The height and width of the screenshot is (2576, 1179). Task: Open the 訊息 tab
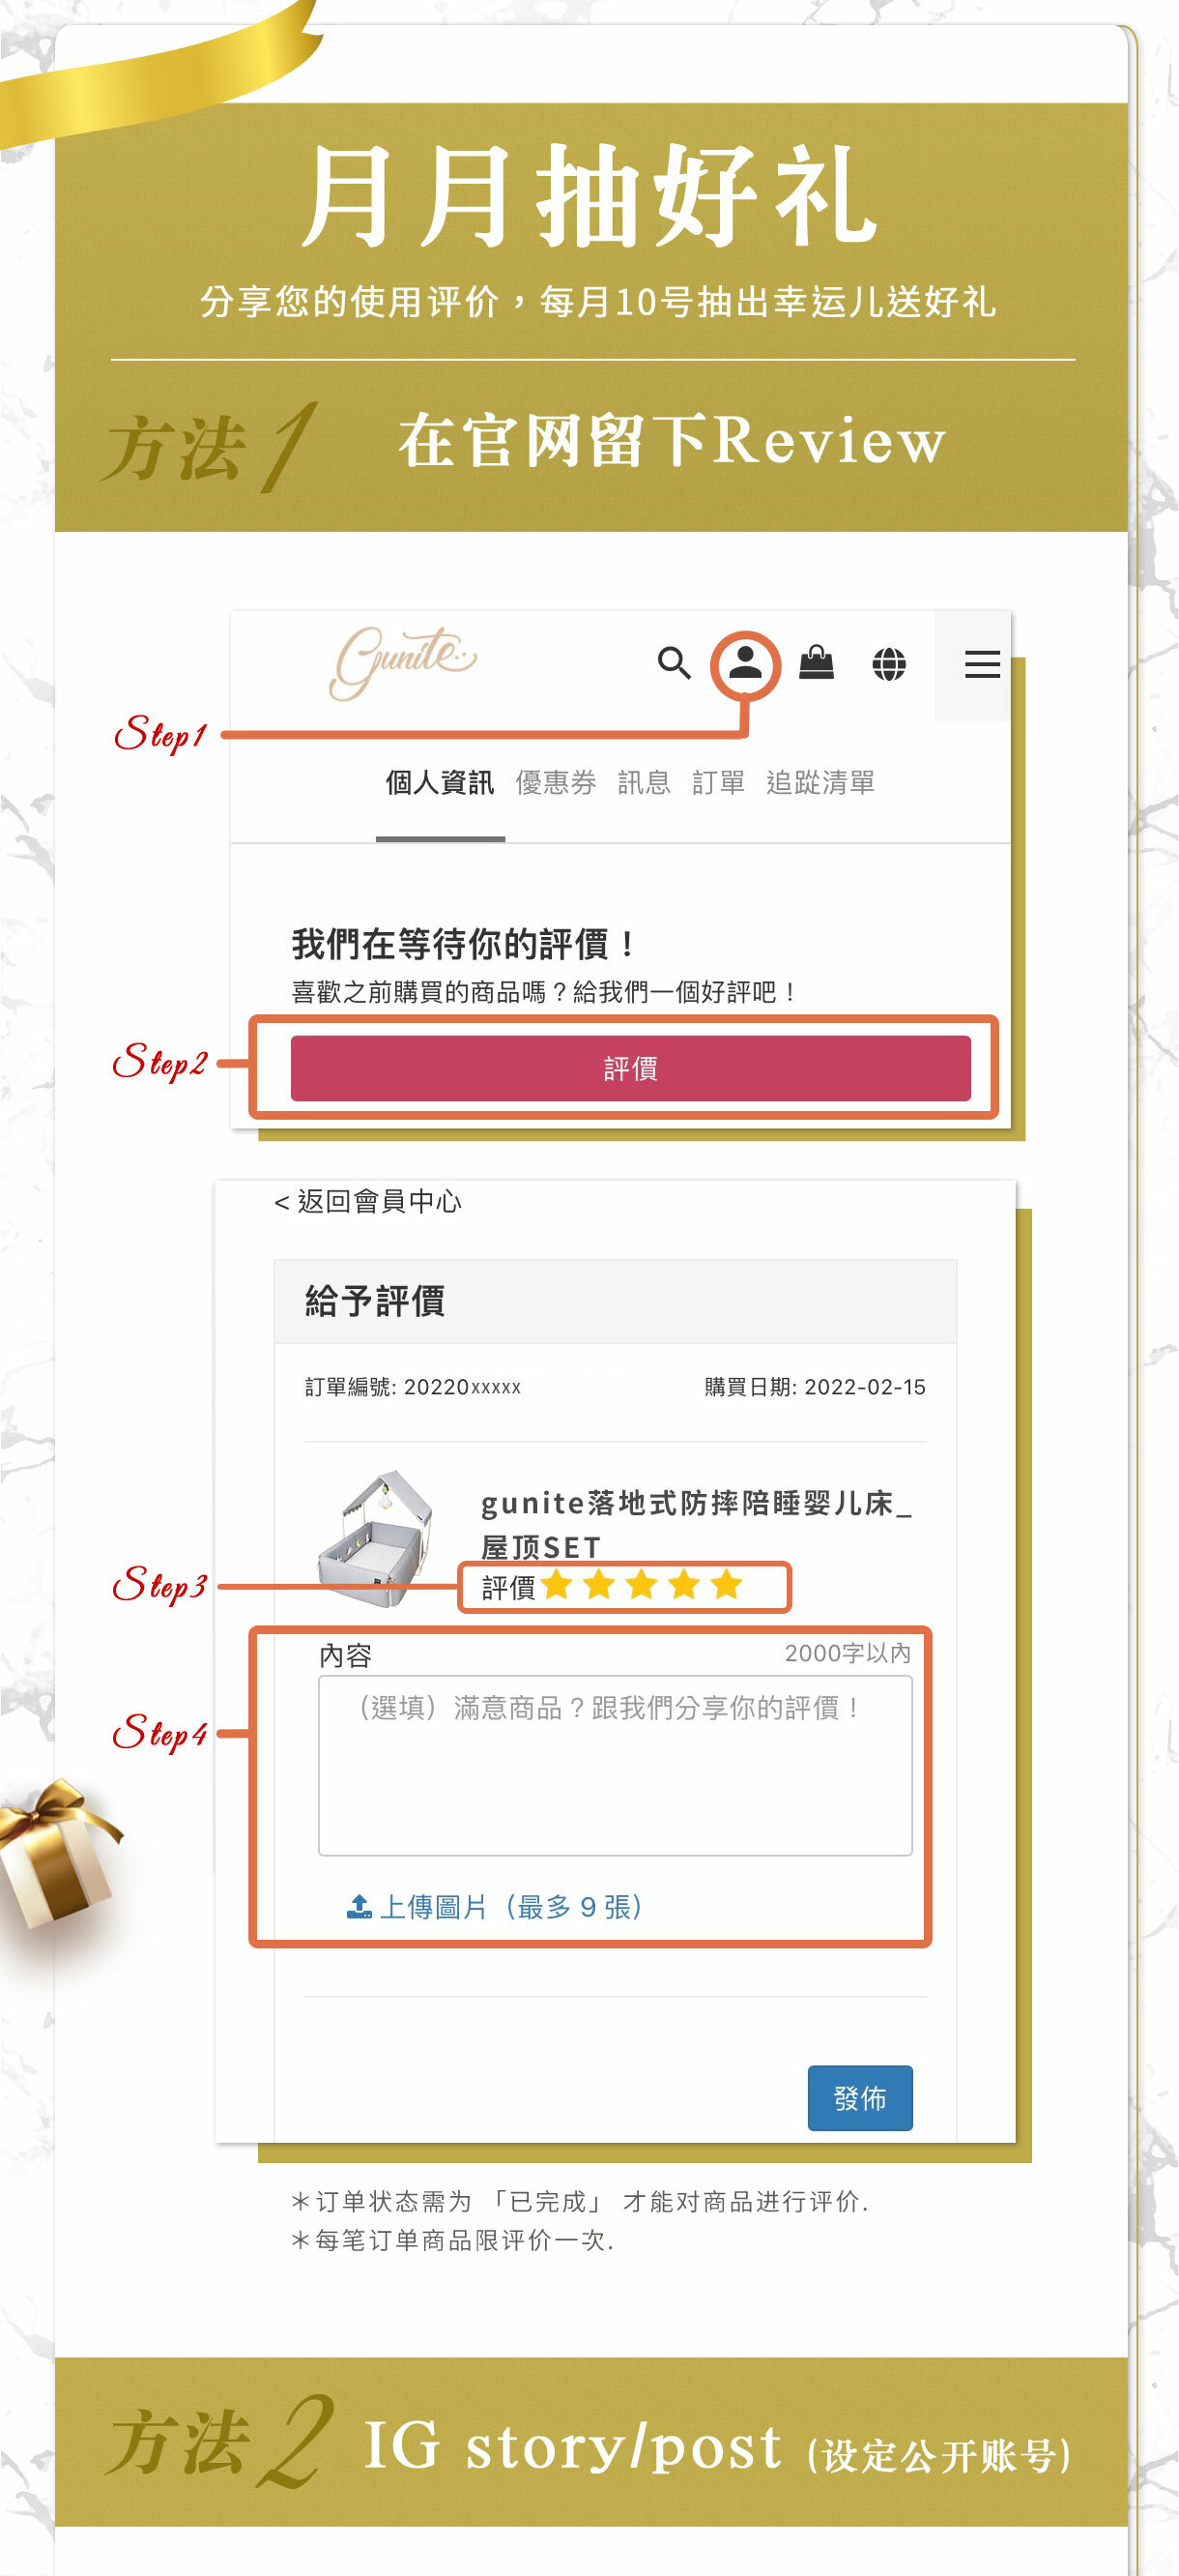pyautogui.click(x=644, y=782)
